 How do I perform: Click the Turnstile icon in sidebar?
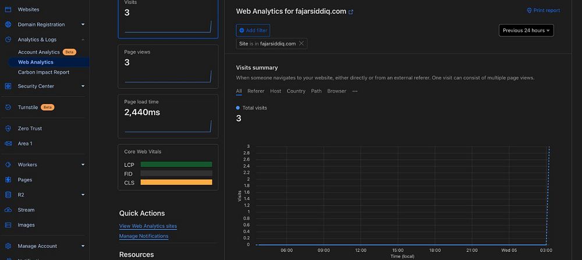pyautogui.click(x=8, y=107)
